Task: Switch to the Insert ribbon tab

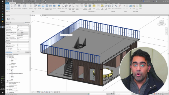Action: click(32, 3)
